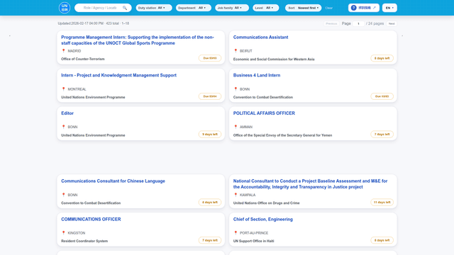Viewport: 454px width, 255px height.
Task: Open the Editor job posting
Action: pyautogui.click(x=67, y=113)
